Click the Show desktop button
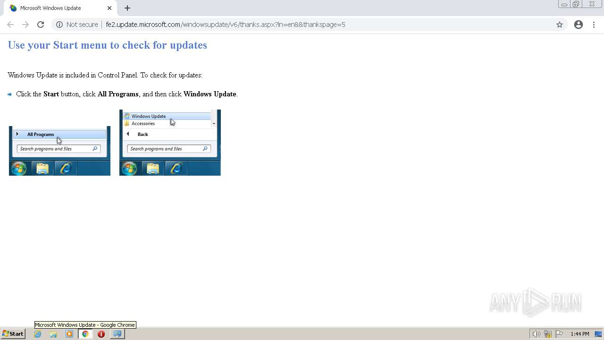The width and height of the screenshot is (604, 340). pos(598,334)
